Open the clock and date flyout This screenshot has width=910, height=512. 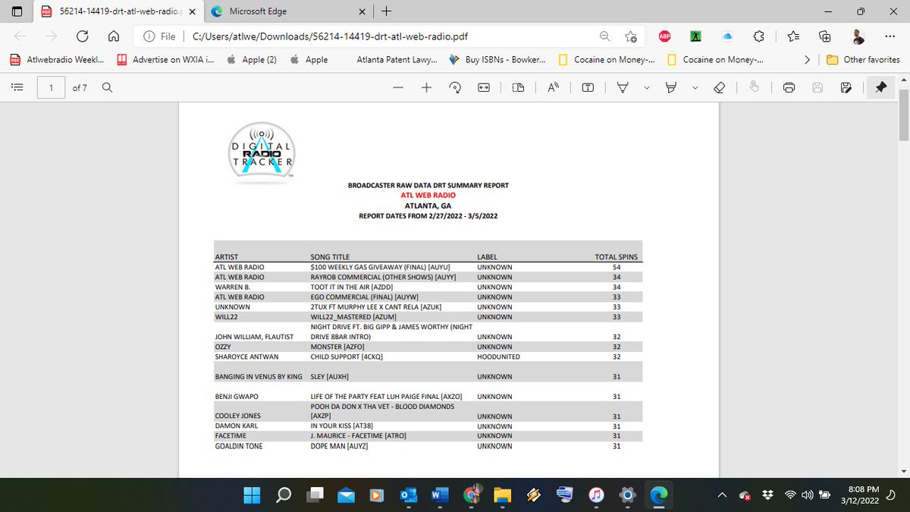(861, 495)
